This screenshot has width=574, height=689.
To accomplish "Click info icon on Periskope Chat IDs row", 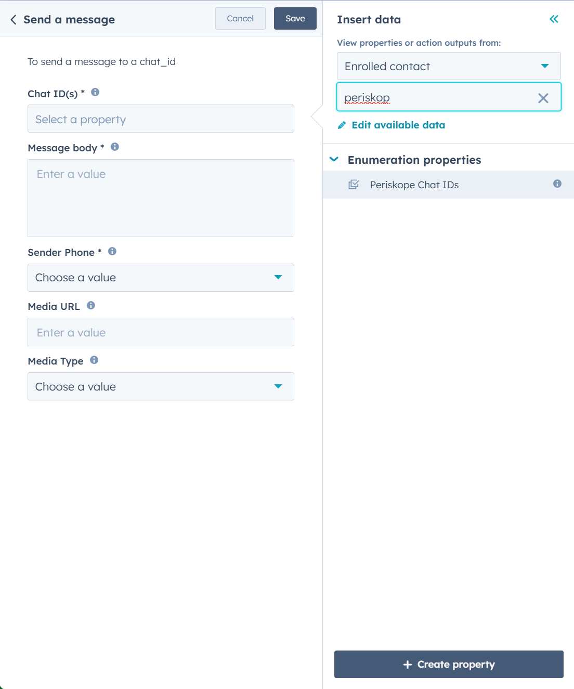I will tap(557, 184).
